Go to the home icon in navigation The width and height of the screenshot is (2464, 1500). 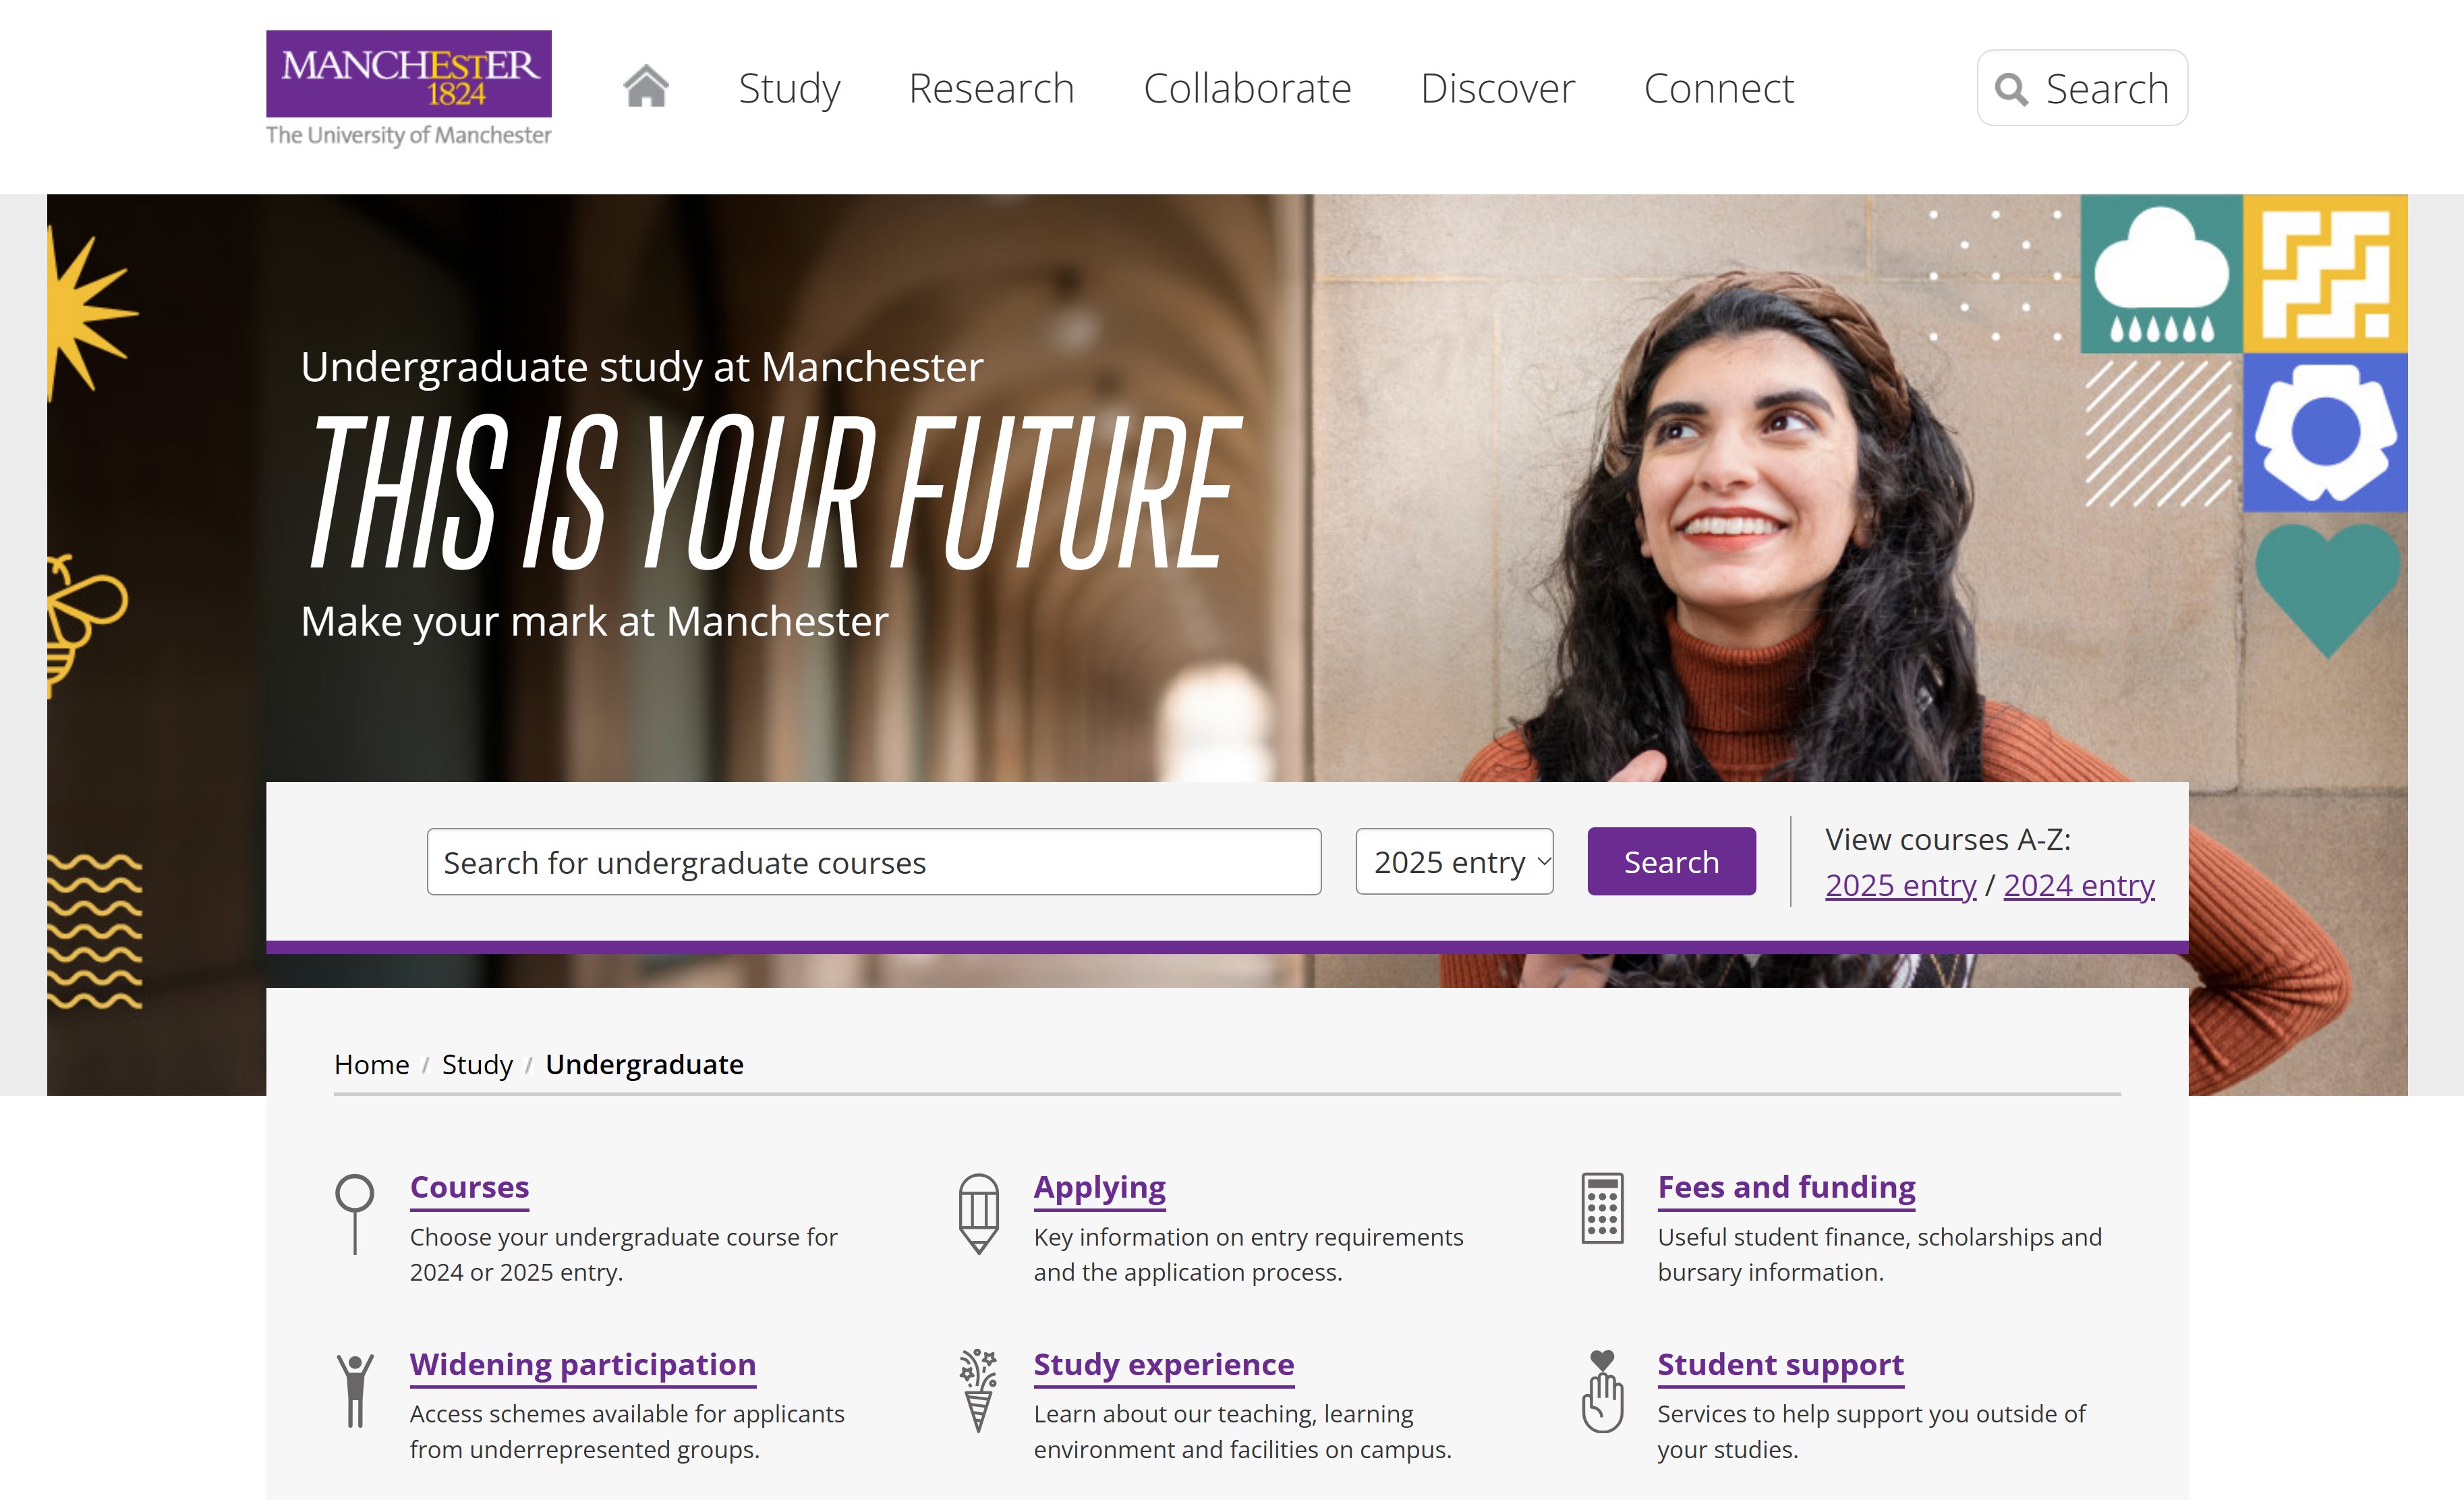646,86
